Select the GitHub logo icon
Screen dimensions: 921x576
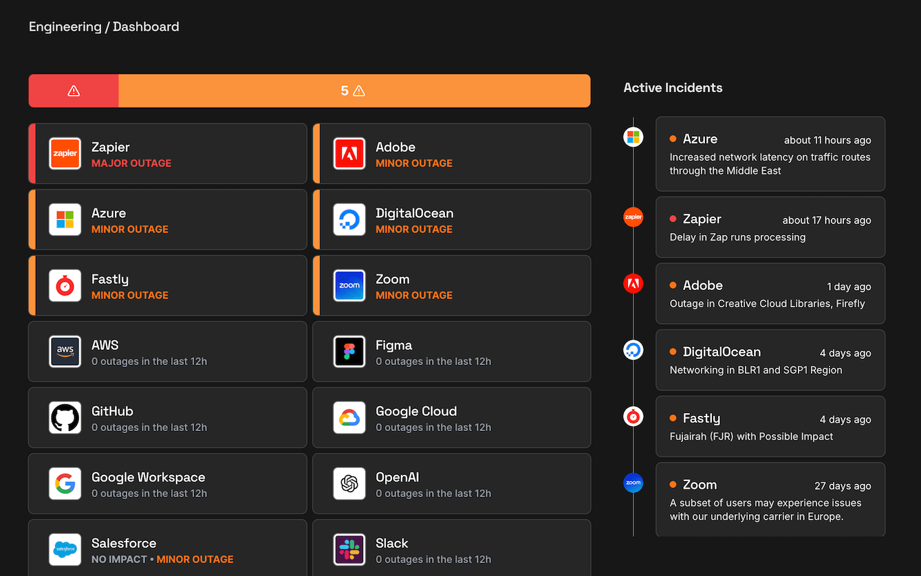click(x=65, y=417)
